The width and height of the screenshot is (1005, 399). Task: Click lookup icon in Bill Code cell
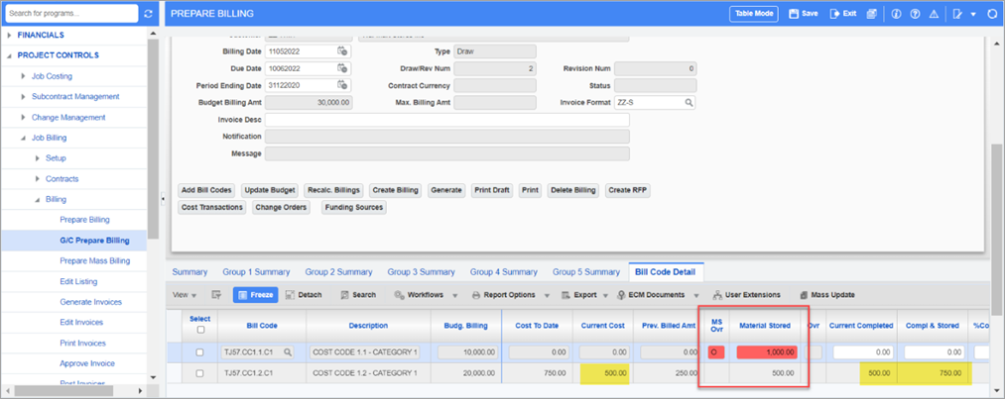tap(289, 352)
